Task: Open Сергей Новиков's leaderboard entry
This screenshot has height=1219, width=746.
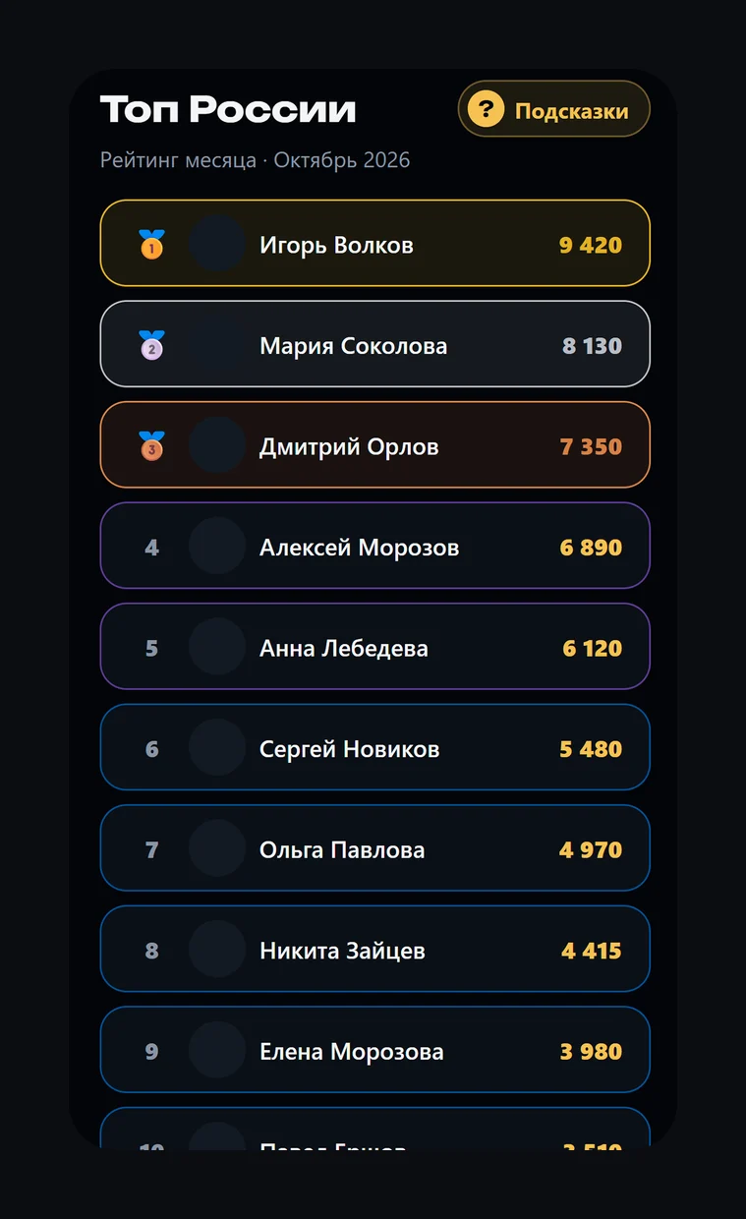Action: coord(375,748)
